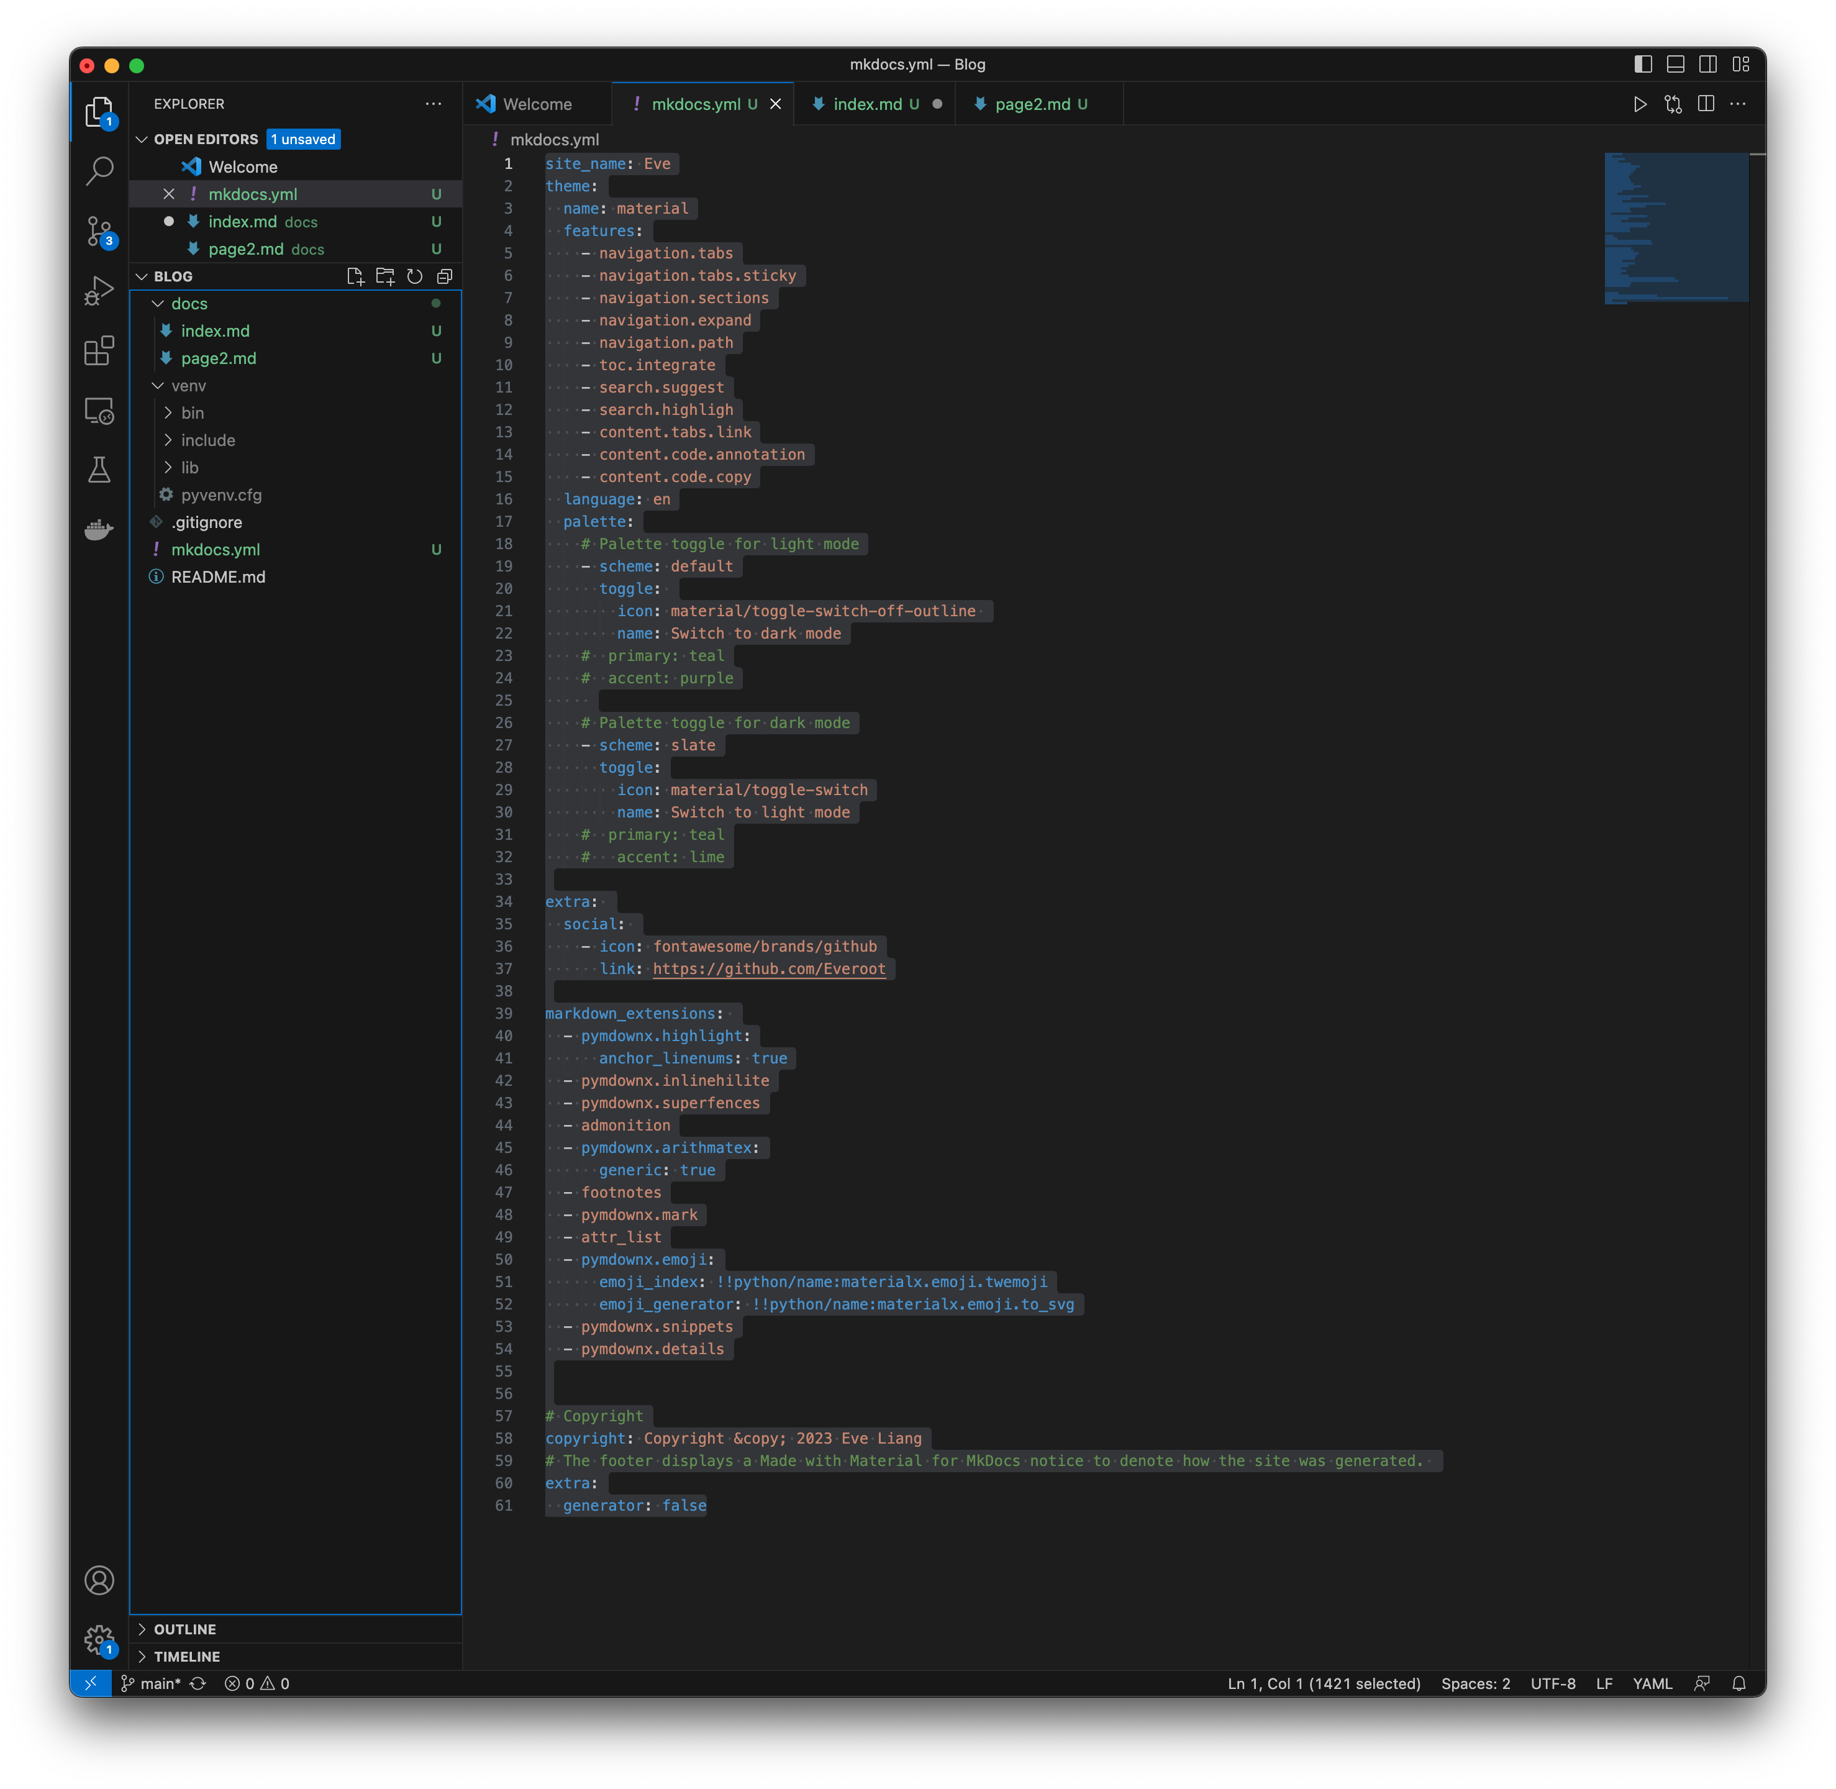1836x1789 pixels.
Task: Click the github.com/Everoot link in editor
Action: (768, 968)
